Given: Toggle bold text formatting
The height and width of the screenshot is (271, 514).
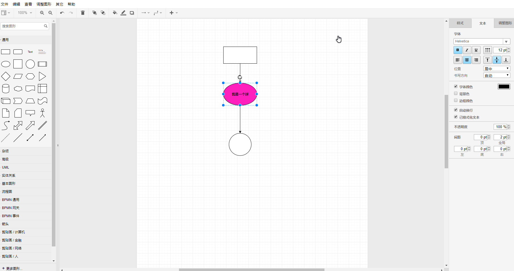Looking at the screenshot, I should (x=458, y=50).
